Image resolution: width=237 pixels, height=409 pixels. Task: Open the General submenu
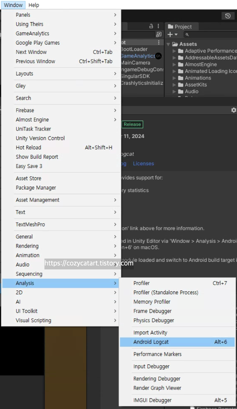(x=61, y=237)
